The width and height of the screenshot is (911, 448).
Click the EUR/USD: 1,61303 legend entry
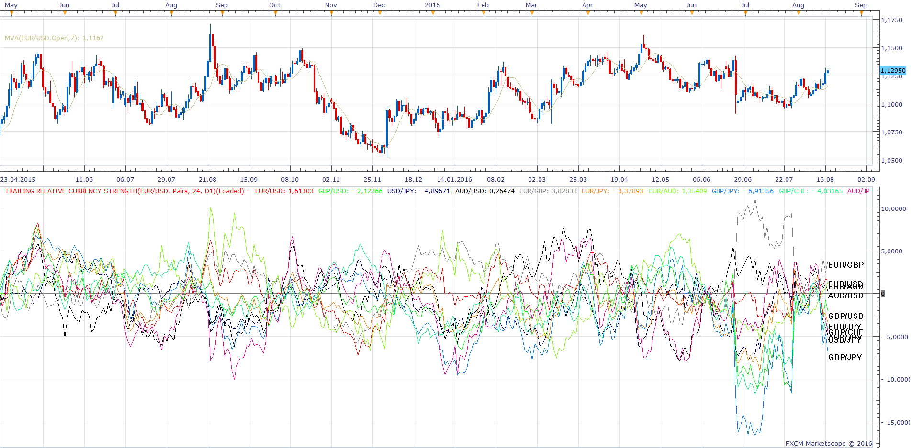[284, 191]
